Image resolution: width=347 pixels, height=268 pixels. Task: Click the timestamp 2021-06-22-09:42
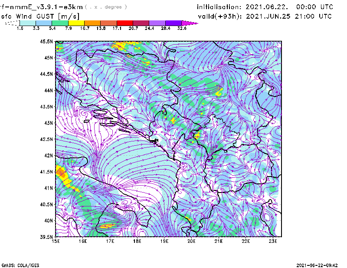tap(317, 265)
